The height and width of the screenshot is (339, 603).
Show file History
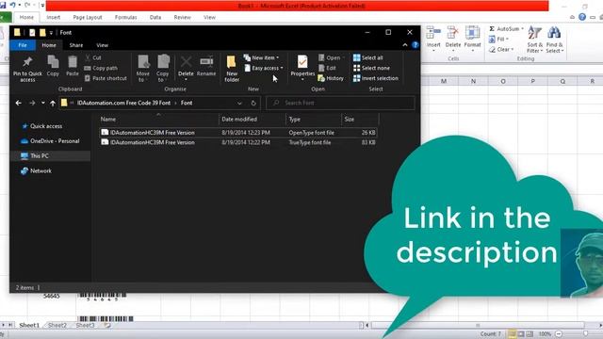(331, 78)
